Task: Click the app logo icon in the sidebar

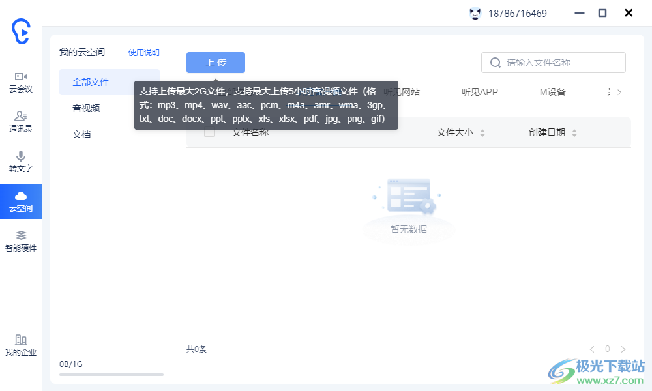Action: (x=21, y=31)
